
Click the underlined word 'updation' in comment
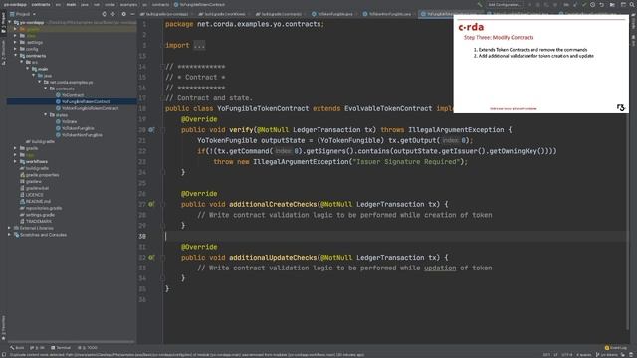(440, 268)
